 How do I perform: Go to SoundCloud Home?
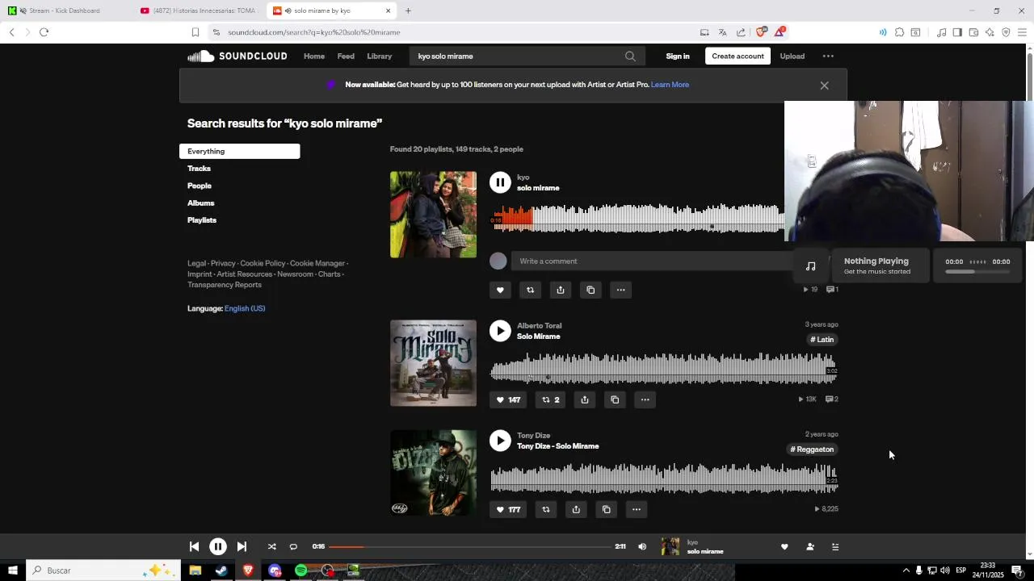[x=314, y=56]
